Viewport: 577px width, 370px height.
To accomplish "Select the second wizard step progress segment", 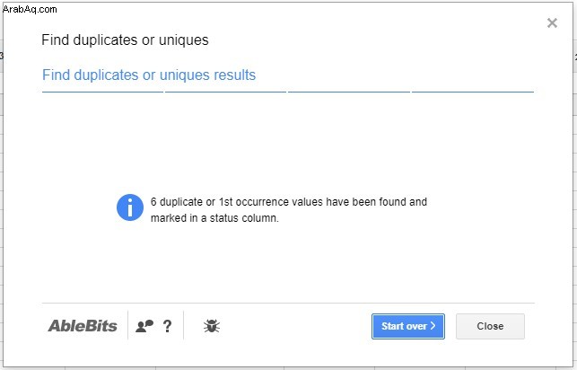I will [225, 92].
